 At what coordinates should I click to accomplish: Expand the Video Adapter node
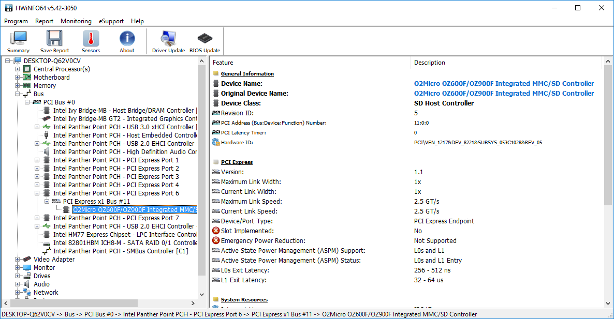point(17,259)
